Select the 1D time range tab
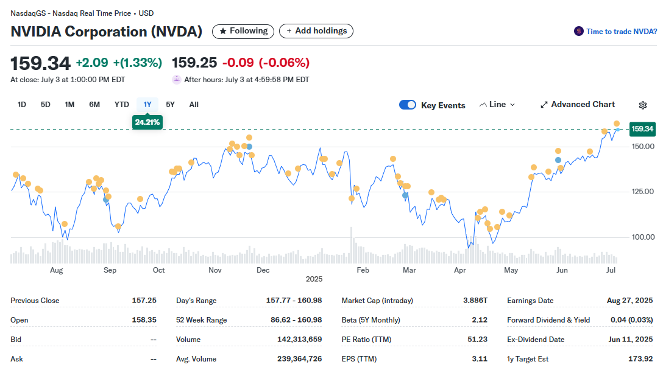The width and height of the screenshot is (663, 370). click(x=21, y=104)
